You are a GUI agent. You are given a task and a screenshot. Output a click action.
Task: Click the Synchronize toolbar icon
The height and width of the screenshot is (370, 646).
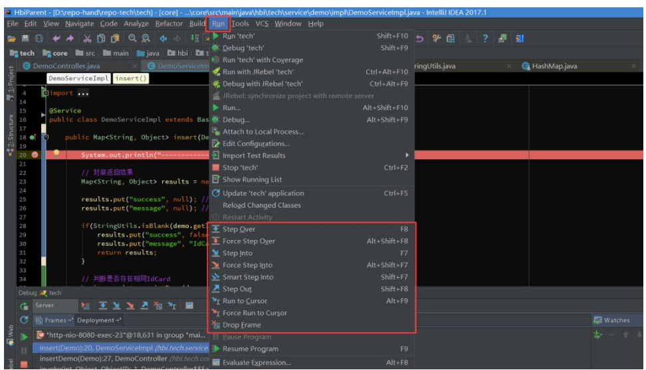point(39,38)
